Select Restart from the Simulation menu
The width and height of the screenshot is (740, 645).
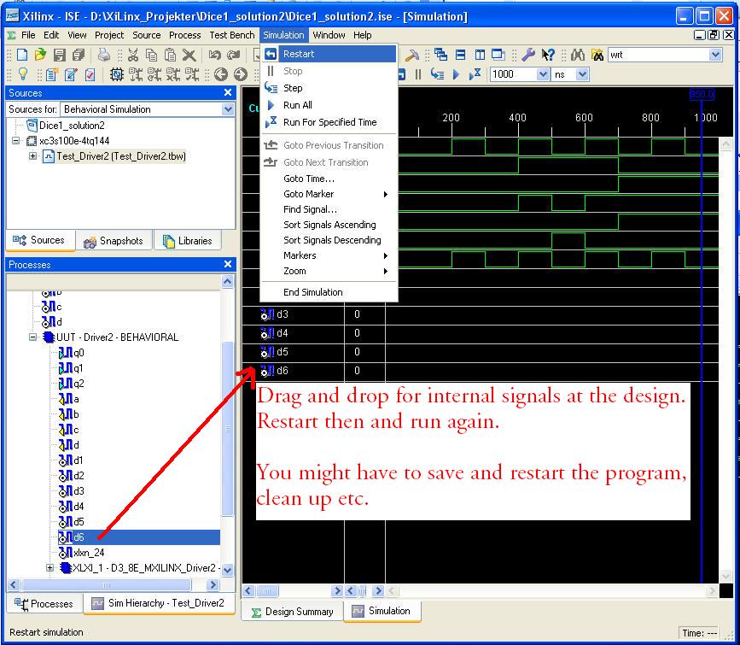click(x=329, y=54)
